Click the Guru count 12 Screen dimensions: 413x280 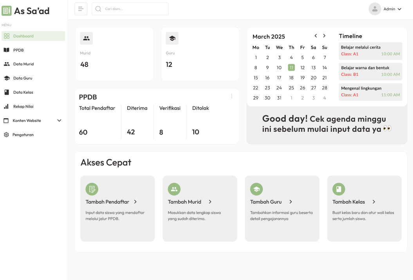[x=169, y=65]
